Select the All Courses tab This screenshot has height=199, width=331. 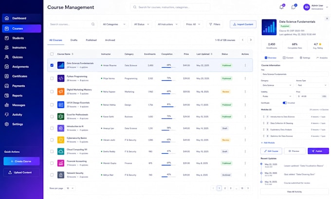(x=55, y=40)
